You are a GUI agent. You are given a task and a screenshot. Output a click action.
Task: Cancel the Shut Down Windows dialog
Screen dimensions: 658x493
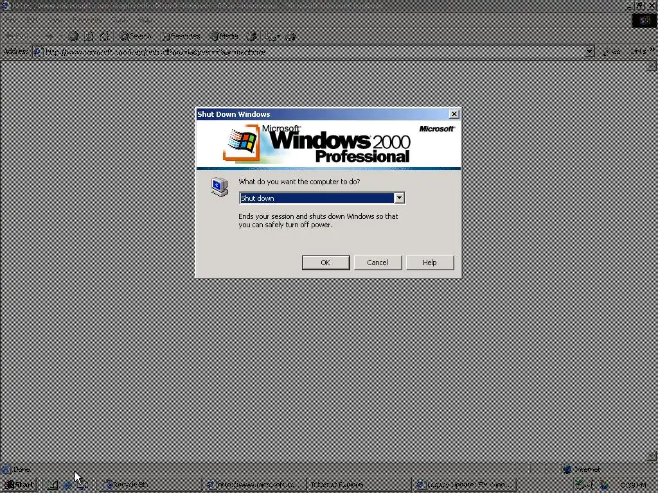[377, 263]
